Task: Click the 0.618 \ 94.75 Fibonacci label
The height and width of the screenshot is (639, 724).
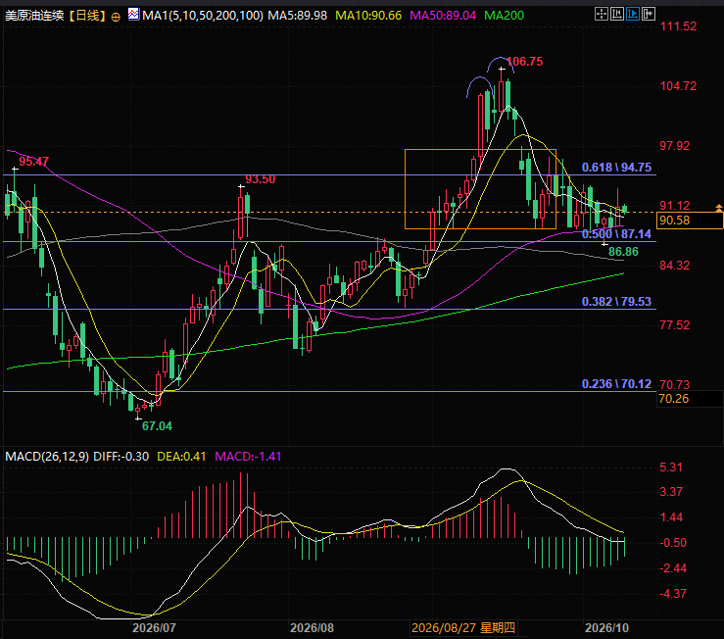Action: pyautogui.click(x=616, y=168)
